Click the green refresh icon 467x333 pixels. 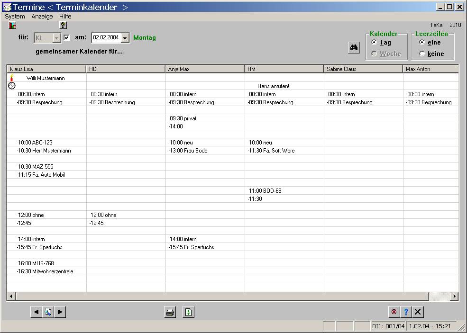coord(188,312)
